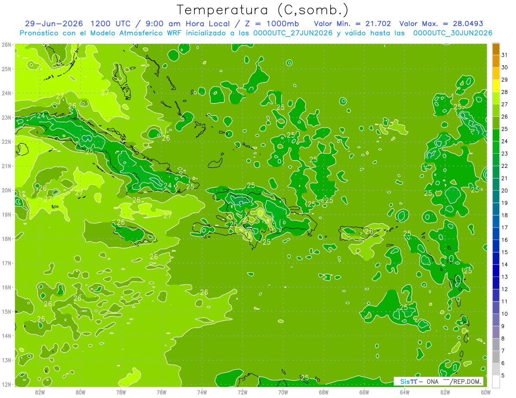Viewport: 516px width, 398px height.
Task: Click the "Valor Min. = 21.702" text
Action: (352, 24)
